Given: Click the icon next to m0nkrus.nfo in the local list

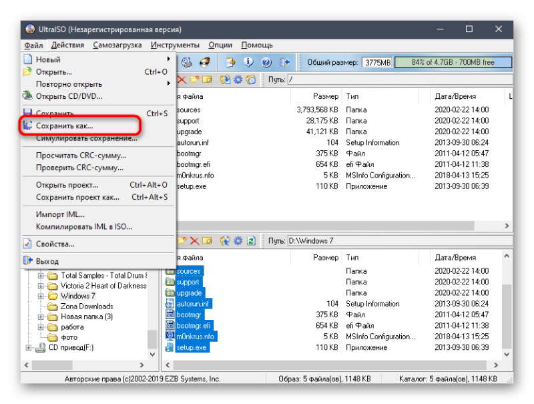Looking at the screenshot, I should point(170,336).
